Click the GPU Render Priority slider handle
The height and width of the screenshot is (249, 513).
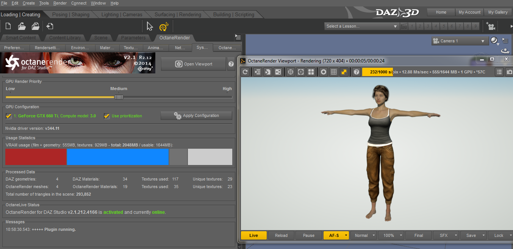(x=119, y=97)
